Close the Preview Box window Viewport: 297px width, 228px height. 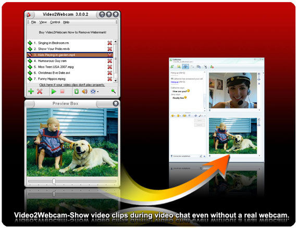click(x=116, y=104)
